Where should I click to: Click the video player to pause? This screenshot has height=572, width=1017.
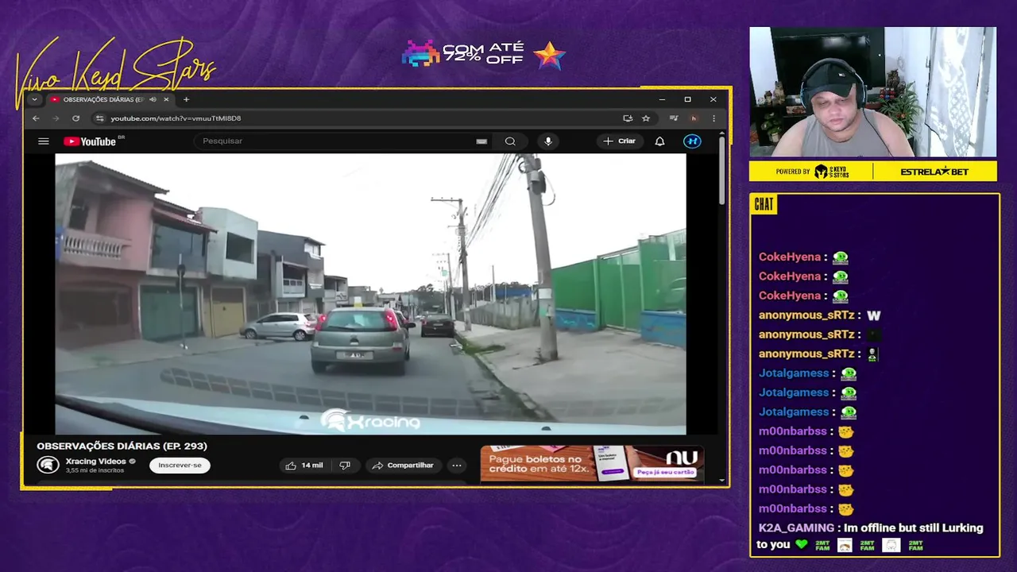[x=370, y=294]
